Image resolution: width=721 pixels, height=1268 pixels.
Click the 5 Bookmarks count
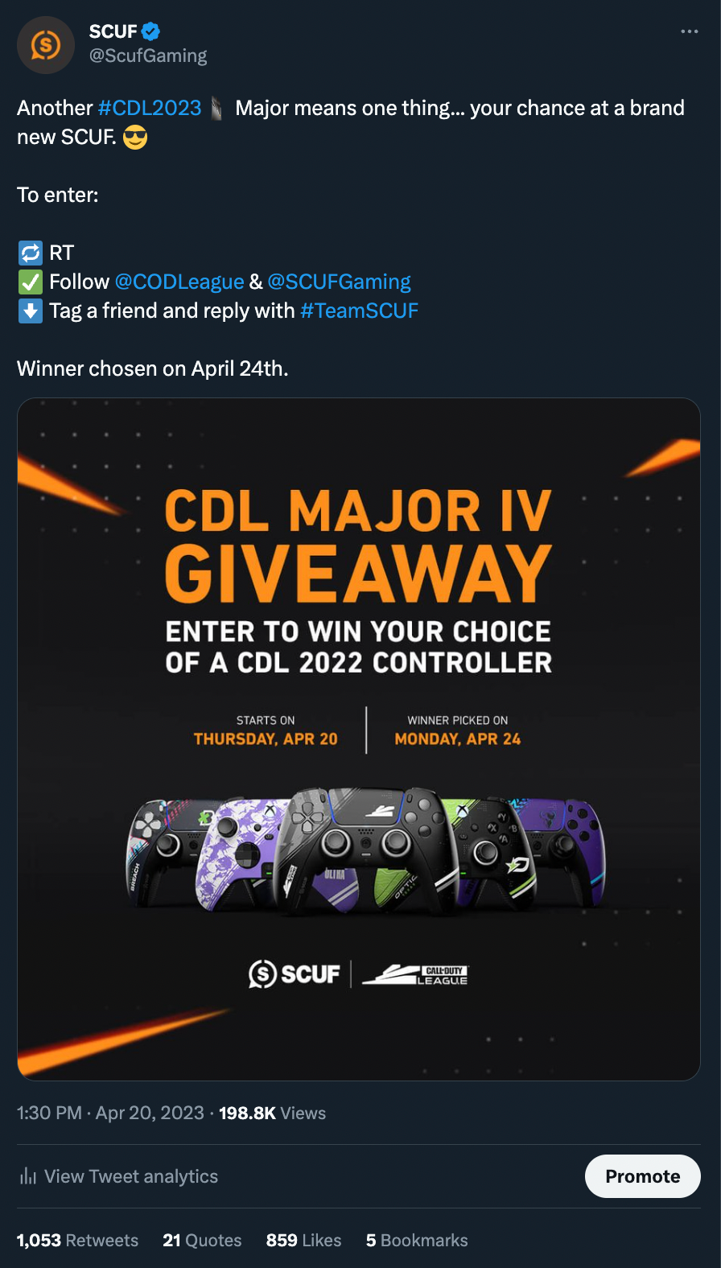pos(417,1240)
